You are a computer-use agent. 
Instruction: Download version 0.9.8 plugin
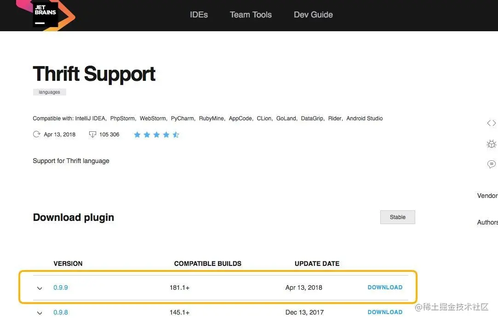pyautogui.click(x=385, y=312)
